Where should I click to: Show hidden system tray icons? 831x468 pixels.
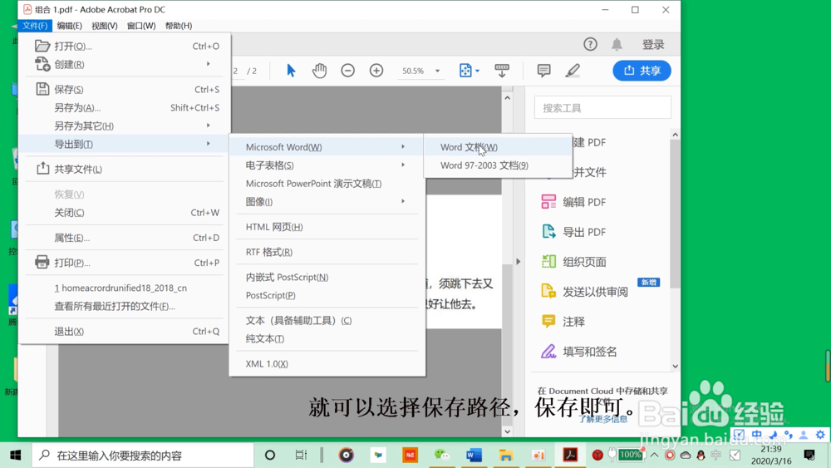pos(655,456)
